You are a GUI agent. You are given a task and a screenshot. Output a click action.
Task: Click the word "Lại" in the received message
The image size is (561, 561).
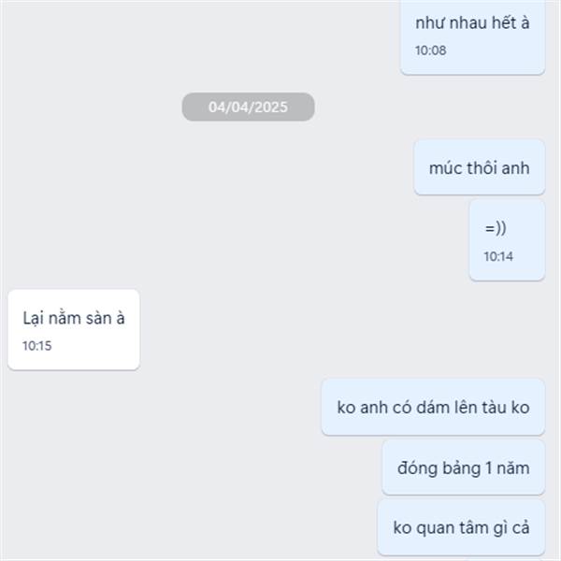pos(33,318)
